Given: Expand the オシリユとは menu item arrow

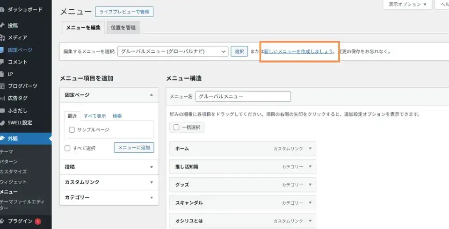Looking at the screenshot, I should pyautogui.click(x=310, y=221).
